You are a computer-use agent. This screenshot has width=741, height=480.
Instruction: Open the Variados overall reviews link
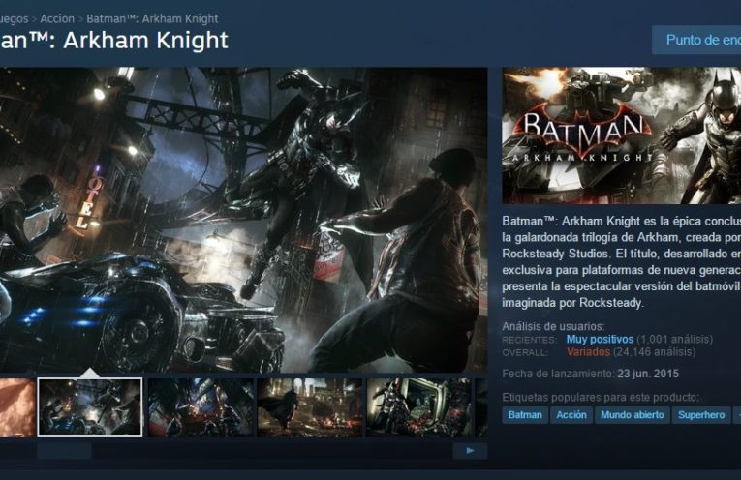point(588,352)
